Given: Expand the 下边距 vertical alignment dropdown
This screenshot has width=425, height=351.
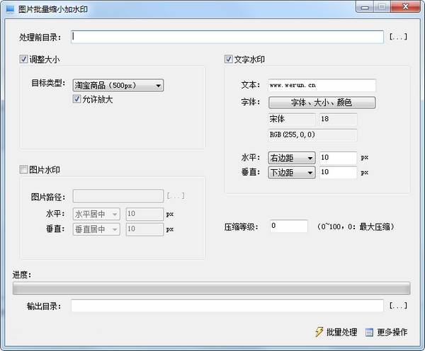Looking at the screenshot, I should tap(291, 173).
